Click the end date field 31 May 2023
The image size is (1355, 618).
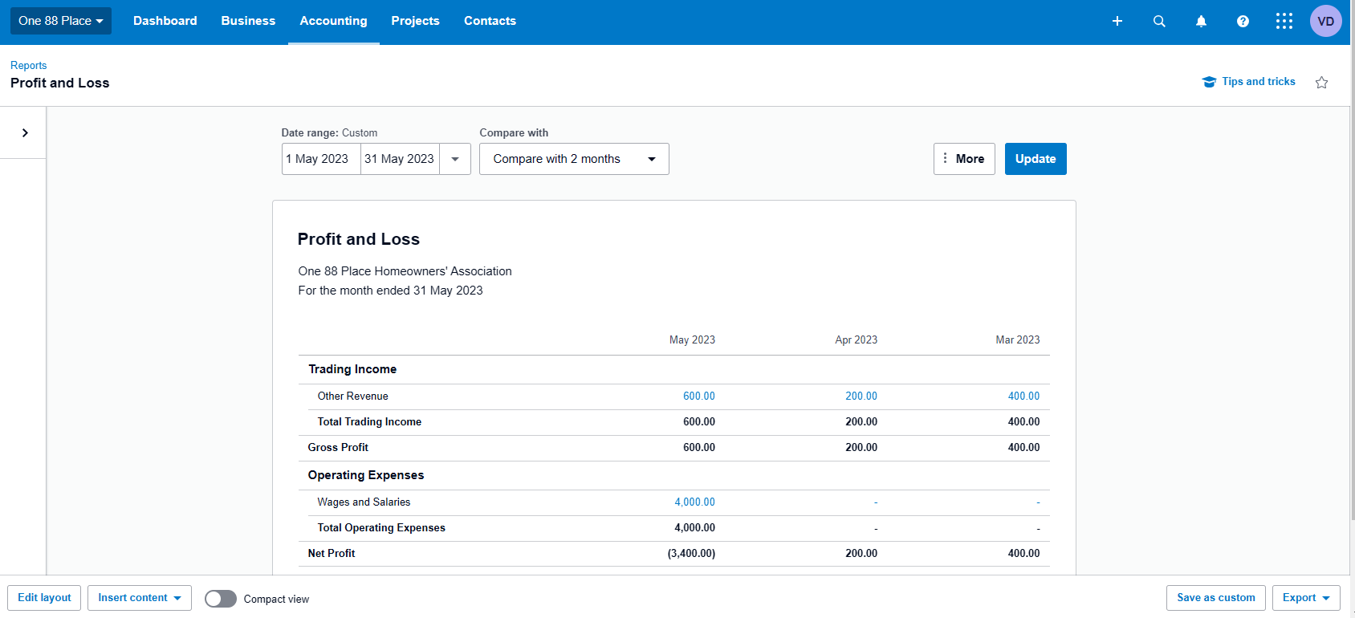click(400, 159)
